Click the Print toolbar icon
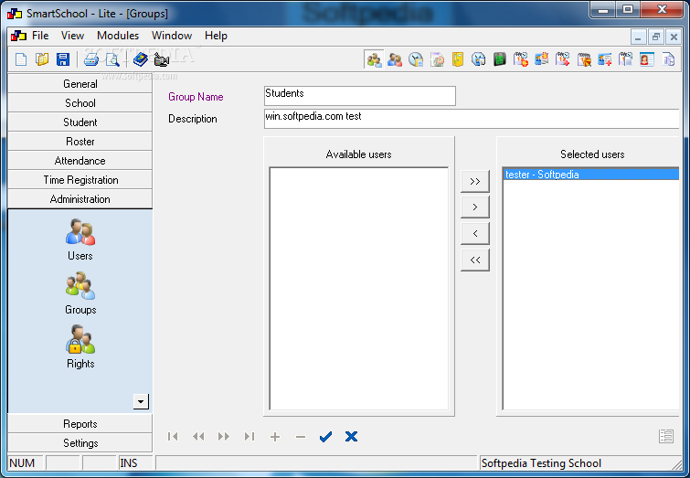This screenshot has width=690, height=478. point(91,59)
